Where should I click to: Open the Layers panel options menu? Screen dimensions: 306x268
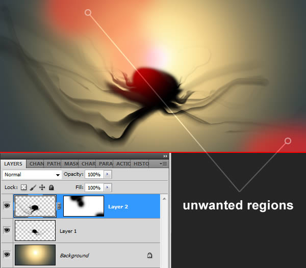click(x=163, y=164)
